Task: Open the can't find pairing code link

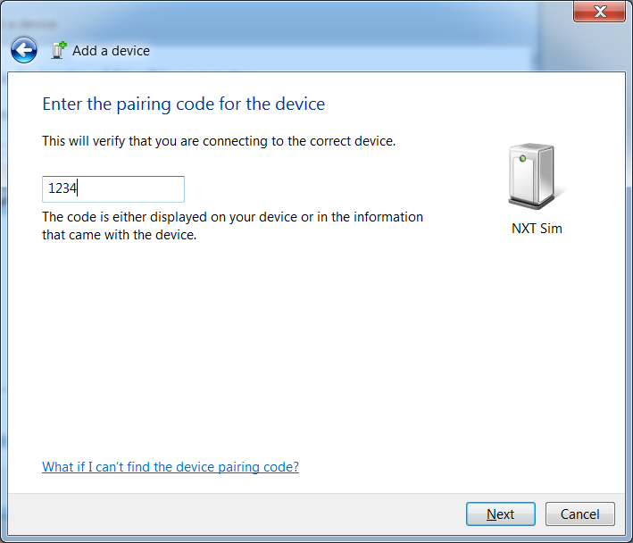Action: 171,467
